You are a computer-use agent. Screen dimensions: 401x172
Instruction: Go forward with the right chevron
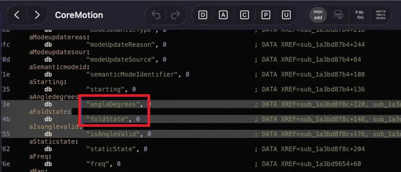37,15
